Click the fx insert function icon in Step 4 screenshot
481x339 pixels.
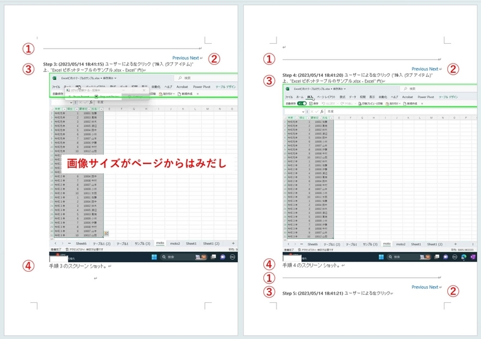point(322,112)
